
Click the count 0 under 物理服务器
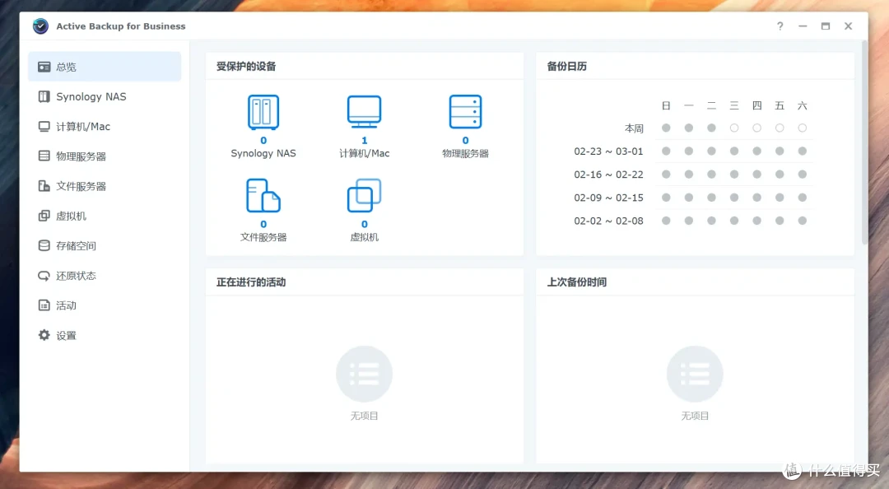(x=465, y=140)
